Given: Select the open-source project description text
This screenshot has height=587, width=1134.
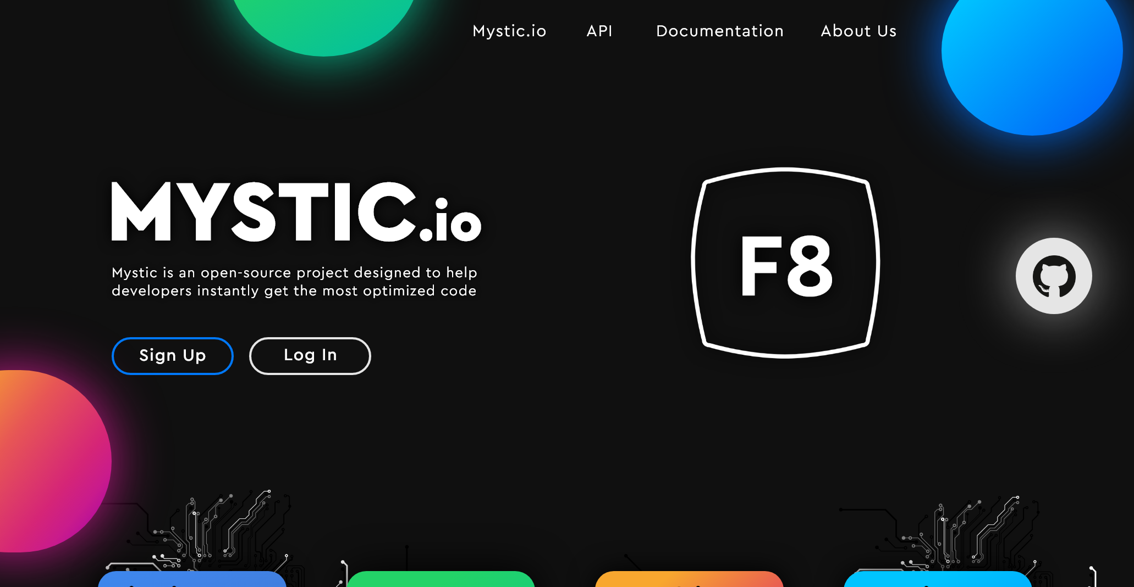Looking at the screenshot, I should pos(294,282).
